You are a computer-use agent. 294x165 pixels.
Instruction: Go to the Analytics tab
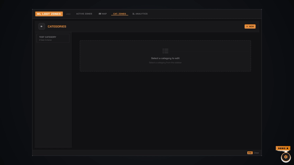140,14
